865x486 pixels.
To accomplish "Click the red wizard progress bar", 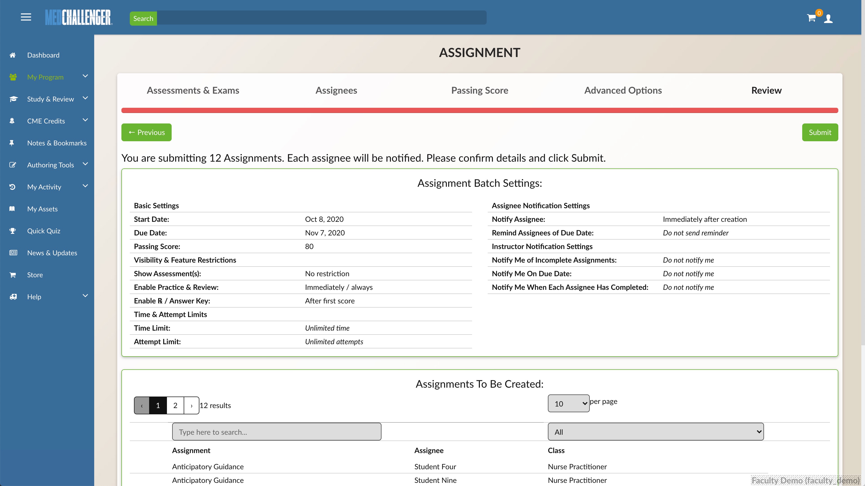I will pos(480,110).
